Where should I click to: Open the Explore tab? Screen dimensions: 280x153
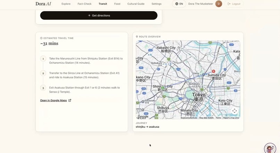(66, 4)
